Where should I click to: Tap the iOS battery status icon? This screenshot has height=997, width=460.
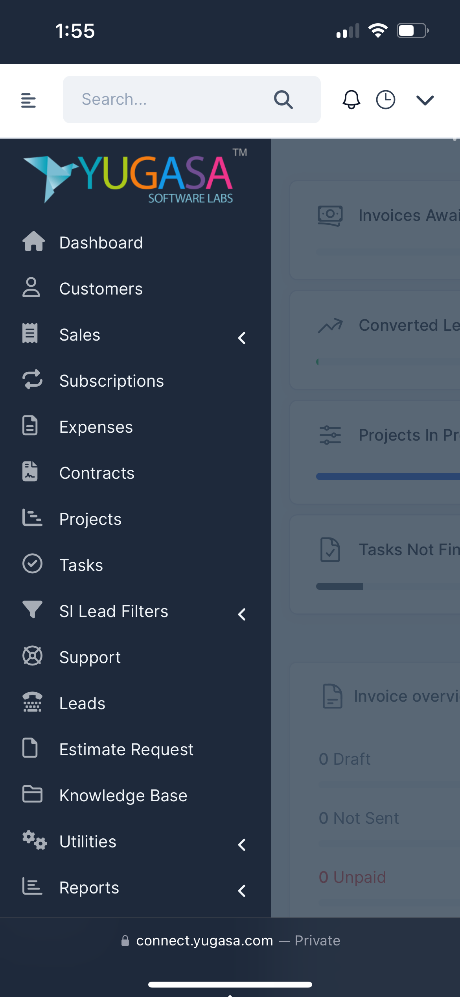tap(412, 30)
